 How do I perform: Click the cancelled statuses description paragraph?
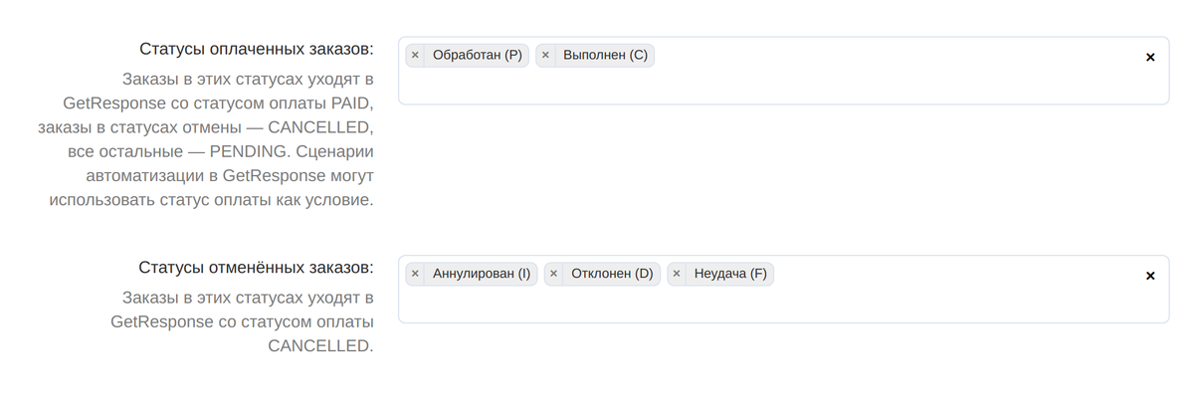(243, 321)
